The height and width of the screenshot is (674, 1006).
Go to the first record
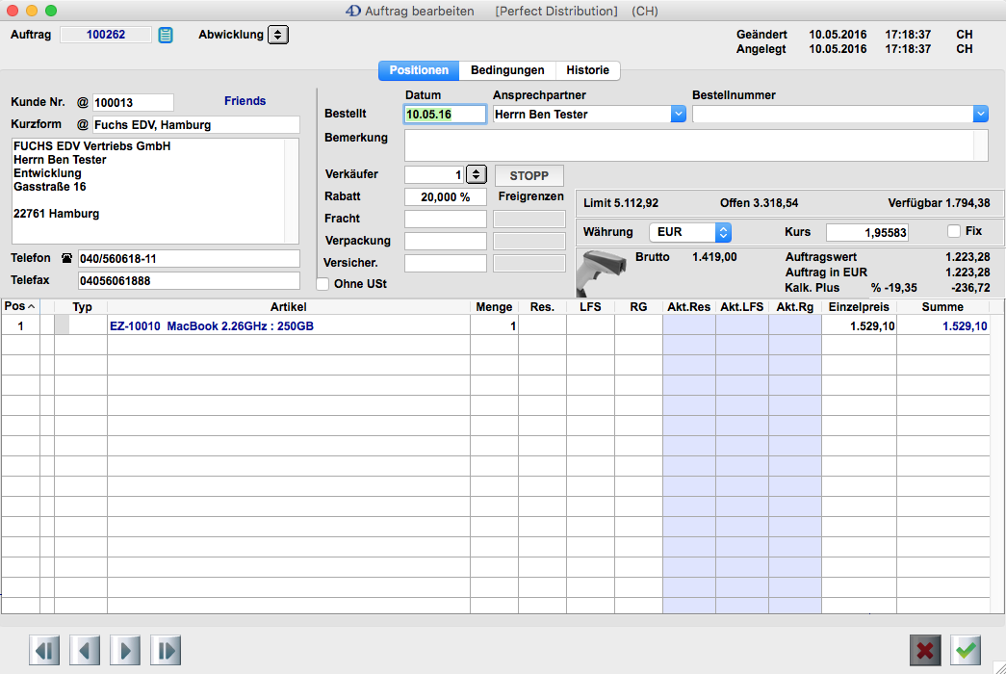(43, 650)
